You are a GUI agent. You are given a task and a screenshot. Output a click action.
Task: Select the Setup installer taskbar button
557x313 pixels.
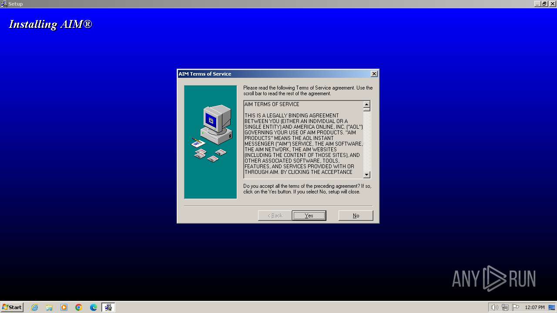108,307
